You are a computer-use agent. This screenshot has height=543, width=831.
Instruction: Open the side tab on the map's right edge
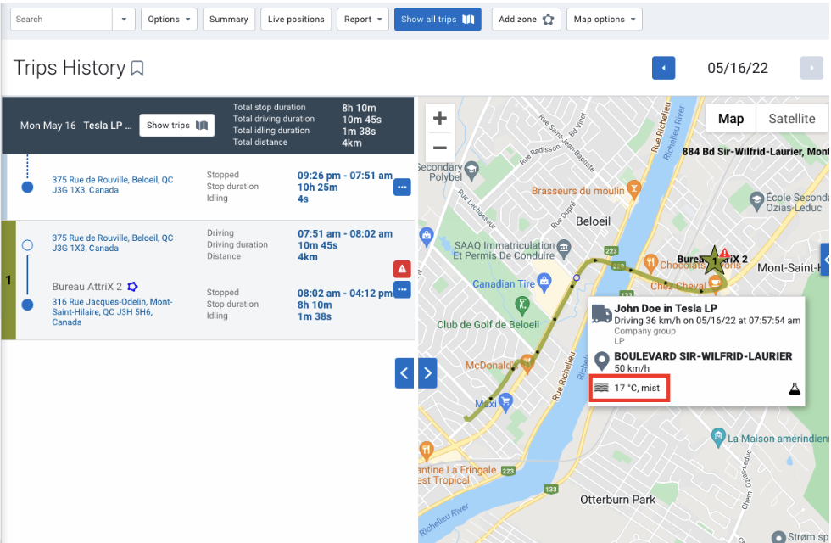[x=825, y=260]
